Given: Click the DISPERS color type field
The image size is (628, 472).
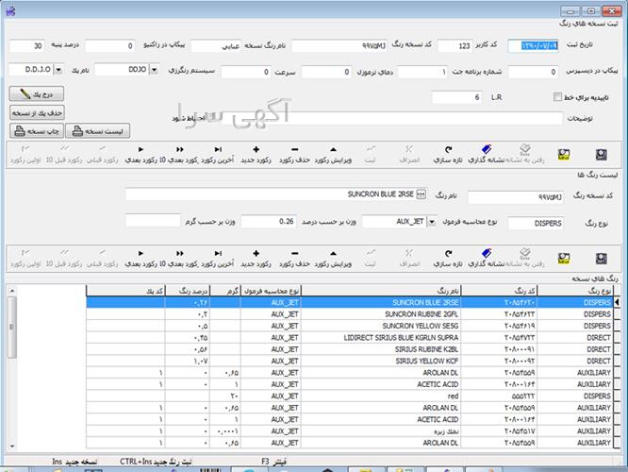Looking at the screenshot, I should pos(536,224).
